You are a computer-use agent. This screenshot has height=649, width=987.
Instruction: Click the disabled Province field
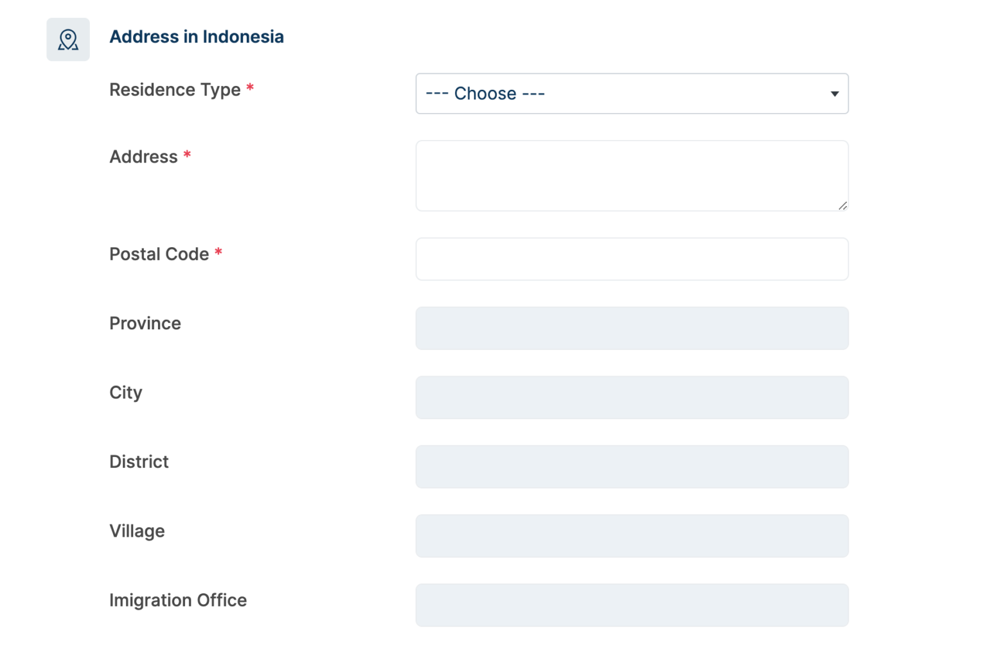tap(632, 328)
